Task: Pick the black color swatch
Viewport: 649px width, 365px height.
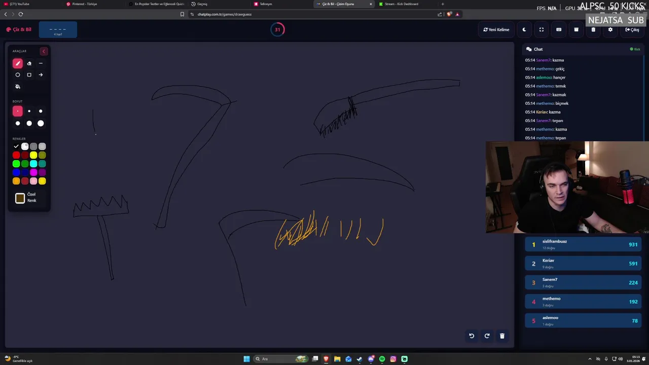Action: [x=16, y=147]
